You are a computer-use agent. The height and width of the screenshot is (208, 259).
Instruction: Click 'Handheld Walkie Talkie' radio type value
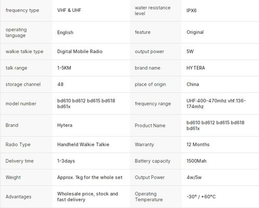click(x=83, y=145)
